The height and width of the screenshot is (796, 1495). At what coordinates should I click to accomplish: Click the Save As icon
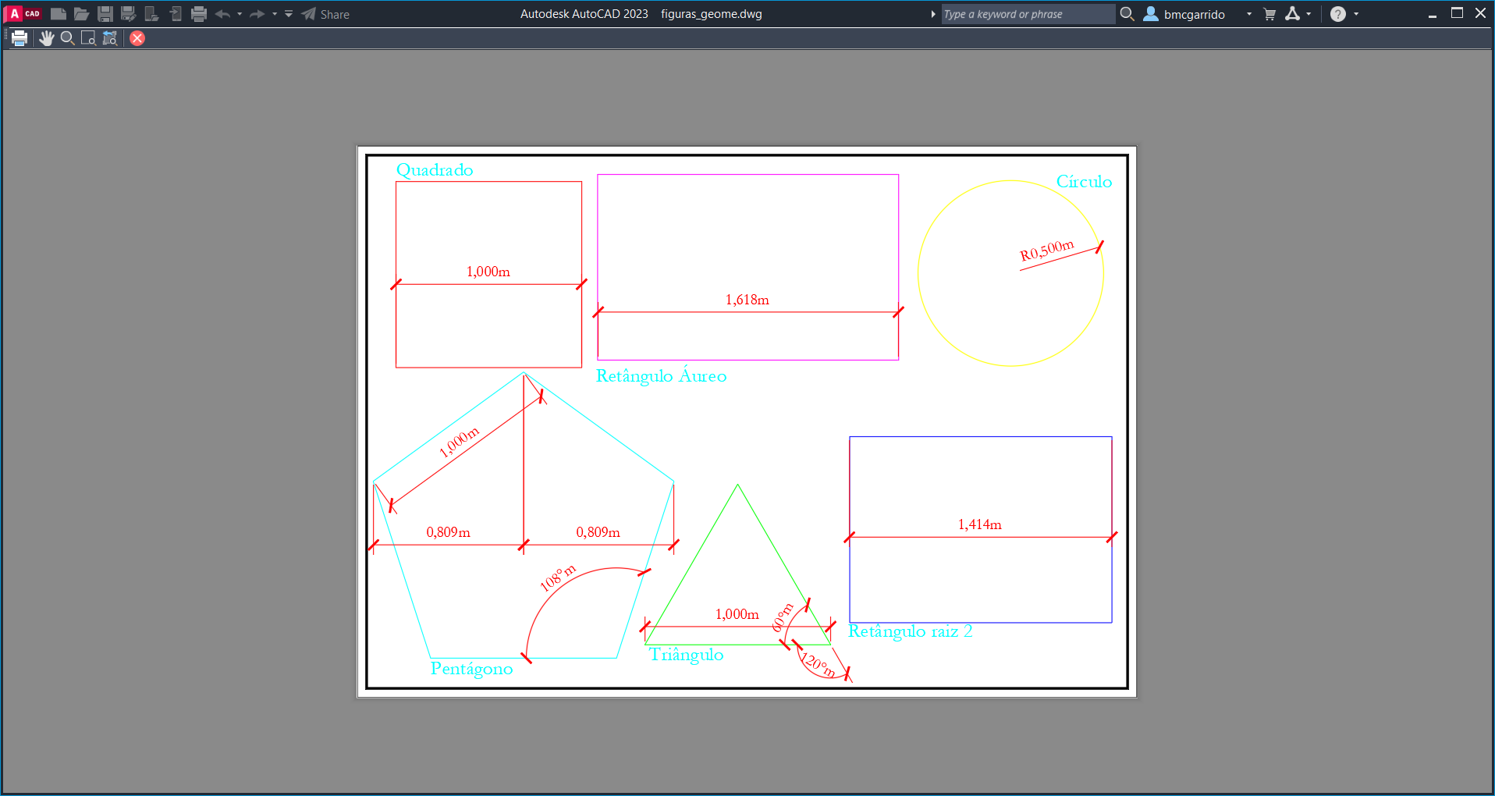click(129, 14)
